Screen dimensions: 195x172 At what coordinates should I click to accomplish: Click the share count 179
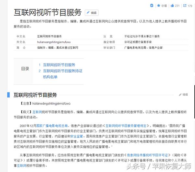[x=190, y=6]
